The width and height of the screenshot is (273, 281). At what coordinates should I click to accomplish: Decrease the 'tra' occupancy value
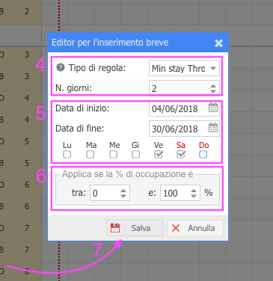pyautogui.click(x=123, y=196)
